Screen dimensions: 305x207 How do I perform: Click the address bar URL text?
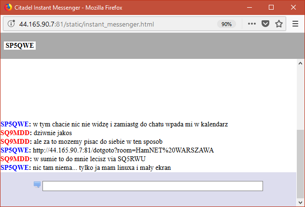click(x=87, y=24)
